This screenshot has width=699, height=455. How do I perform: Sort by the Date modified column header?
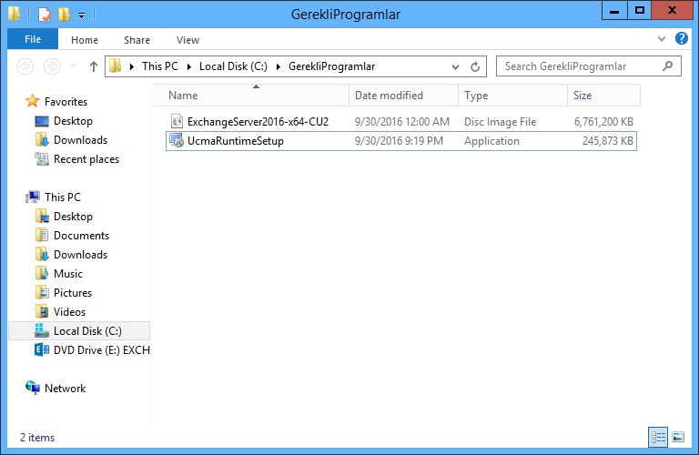point(403,96)
